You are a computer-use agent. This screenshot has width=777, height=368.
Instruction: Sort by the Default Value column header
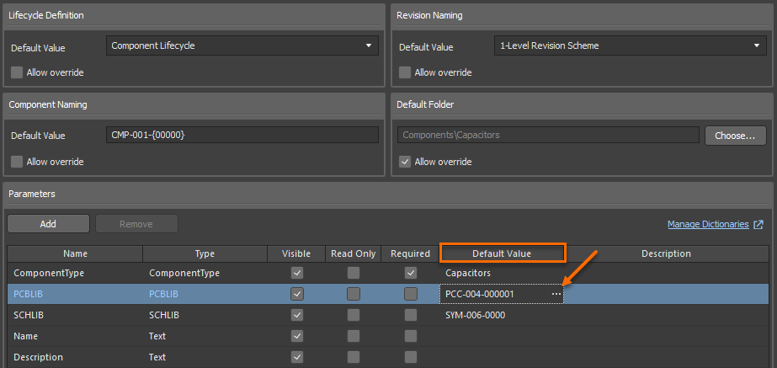pos(502,253)
